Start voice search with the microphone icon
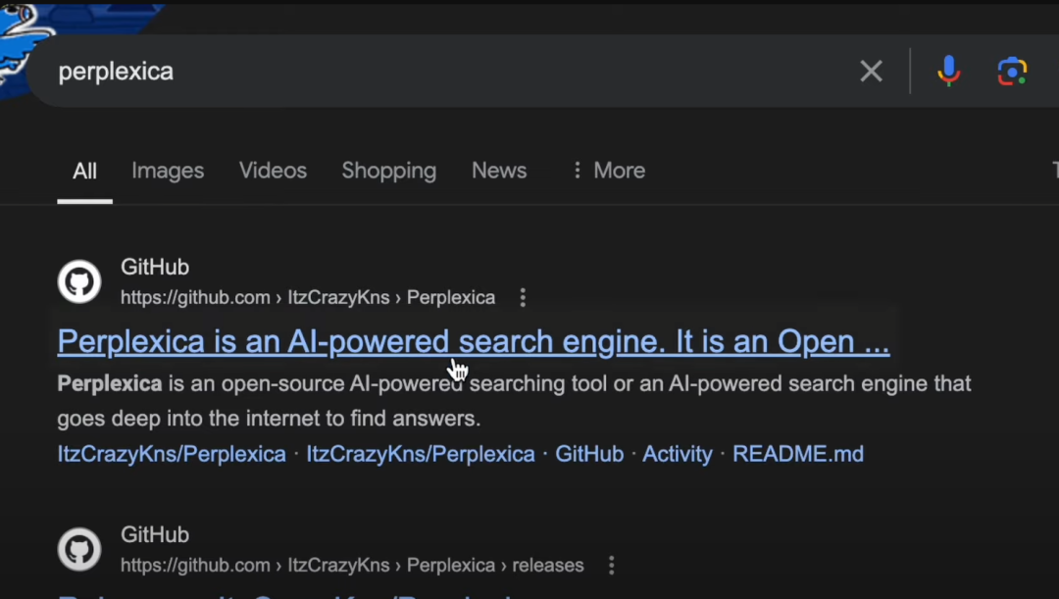This screenshot has height=599, width=1059. click(948, 72)
